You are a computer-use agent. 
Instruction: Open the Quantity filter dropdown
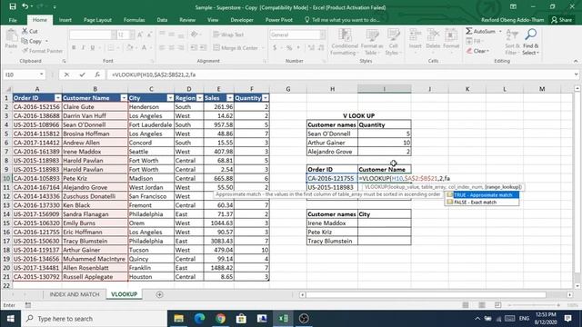pos(265,98)
